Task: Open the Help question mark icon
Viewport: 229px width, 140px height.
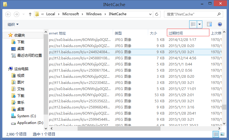Action: pyautogui.click(x=220, y=24)
